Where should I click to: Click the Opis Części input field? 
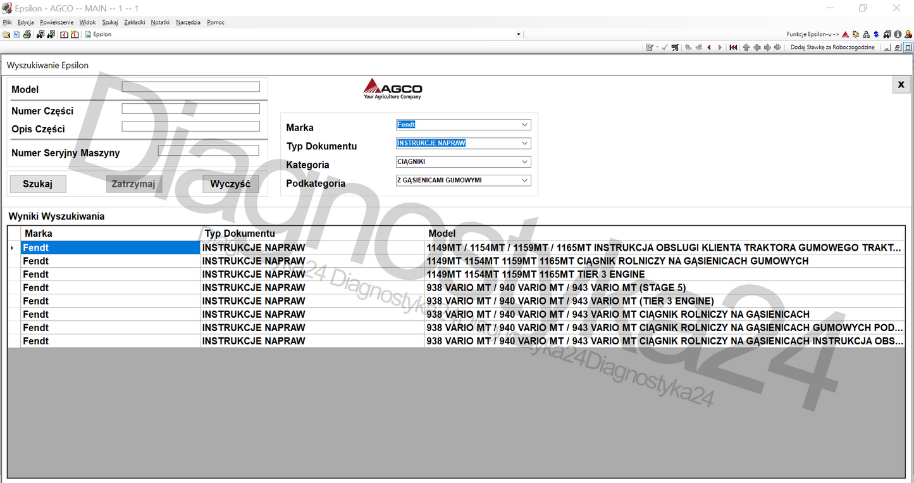191,126
